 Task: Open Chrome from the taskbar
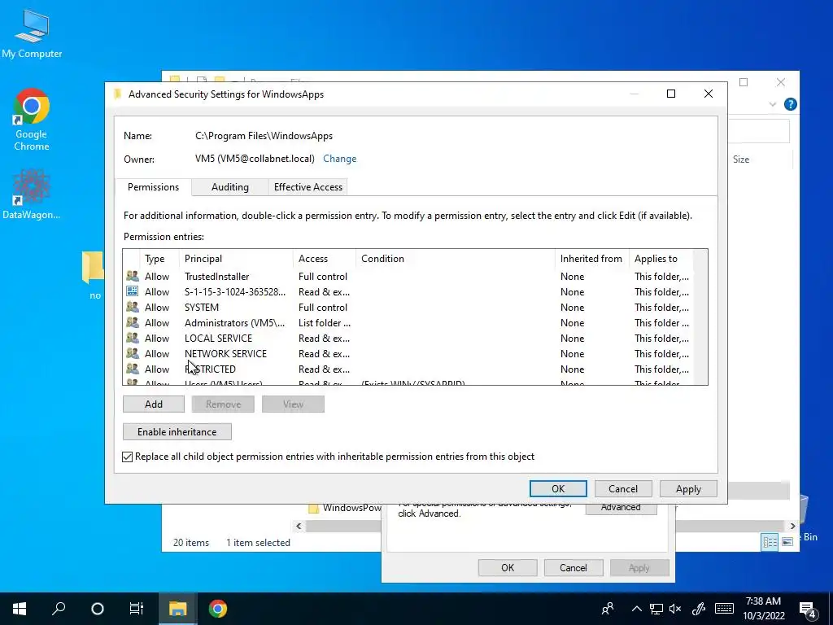218,609
